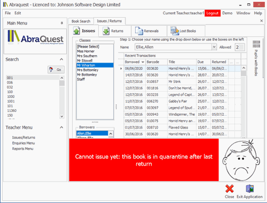Click the Returned column header
This screenshot has height=203, width=267.
pos(219,62)
